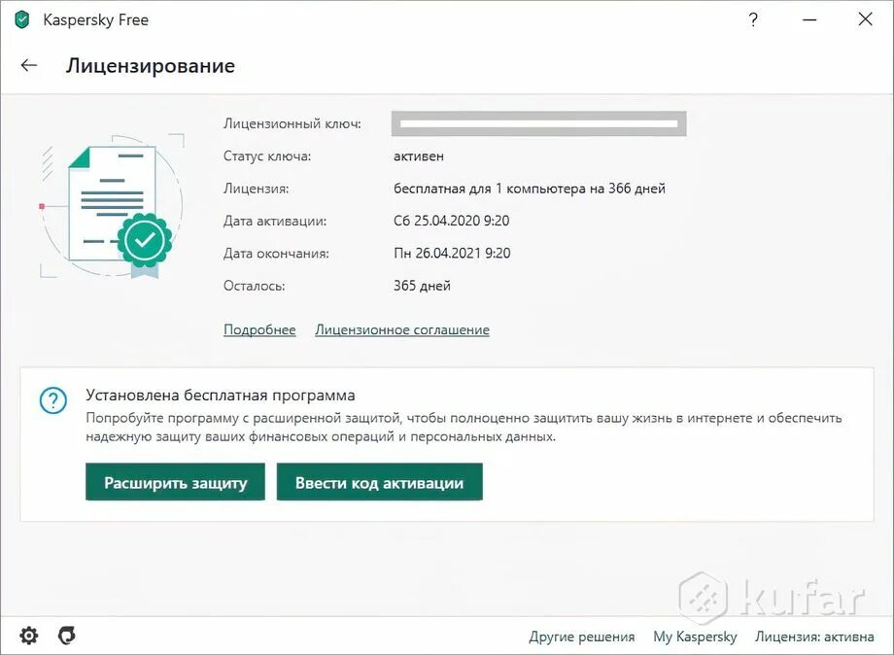Click the Расширить защиту button
The width and height of the screenshot is (894, 655).
pyautogui.click(x=175, y=482)
